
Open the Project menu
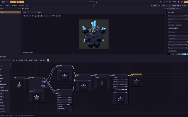pos(5,2)
